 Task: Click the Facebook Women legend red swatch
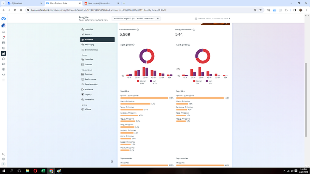pyautogui.click(x=138, y=81)
